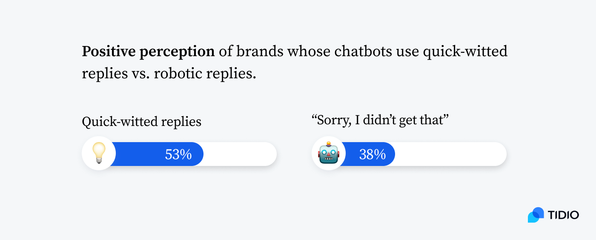
Task: Click the word "whose" in the heading
Action: 309,52
